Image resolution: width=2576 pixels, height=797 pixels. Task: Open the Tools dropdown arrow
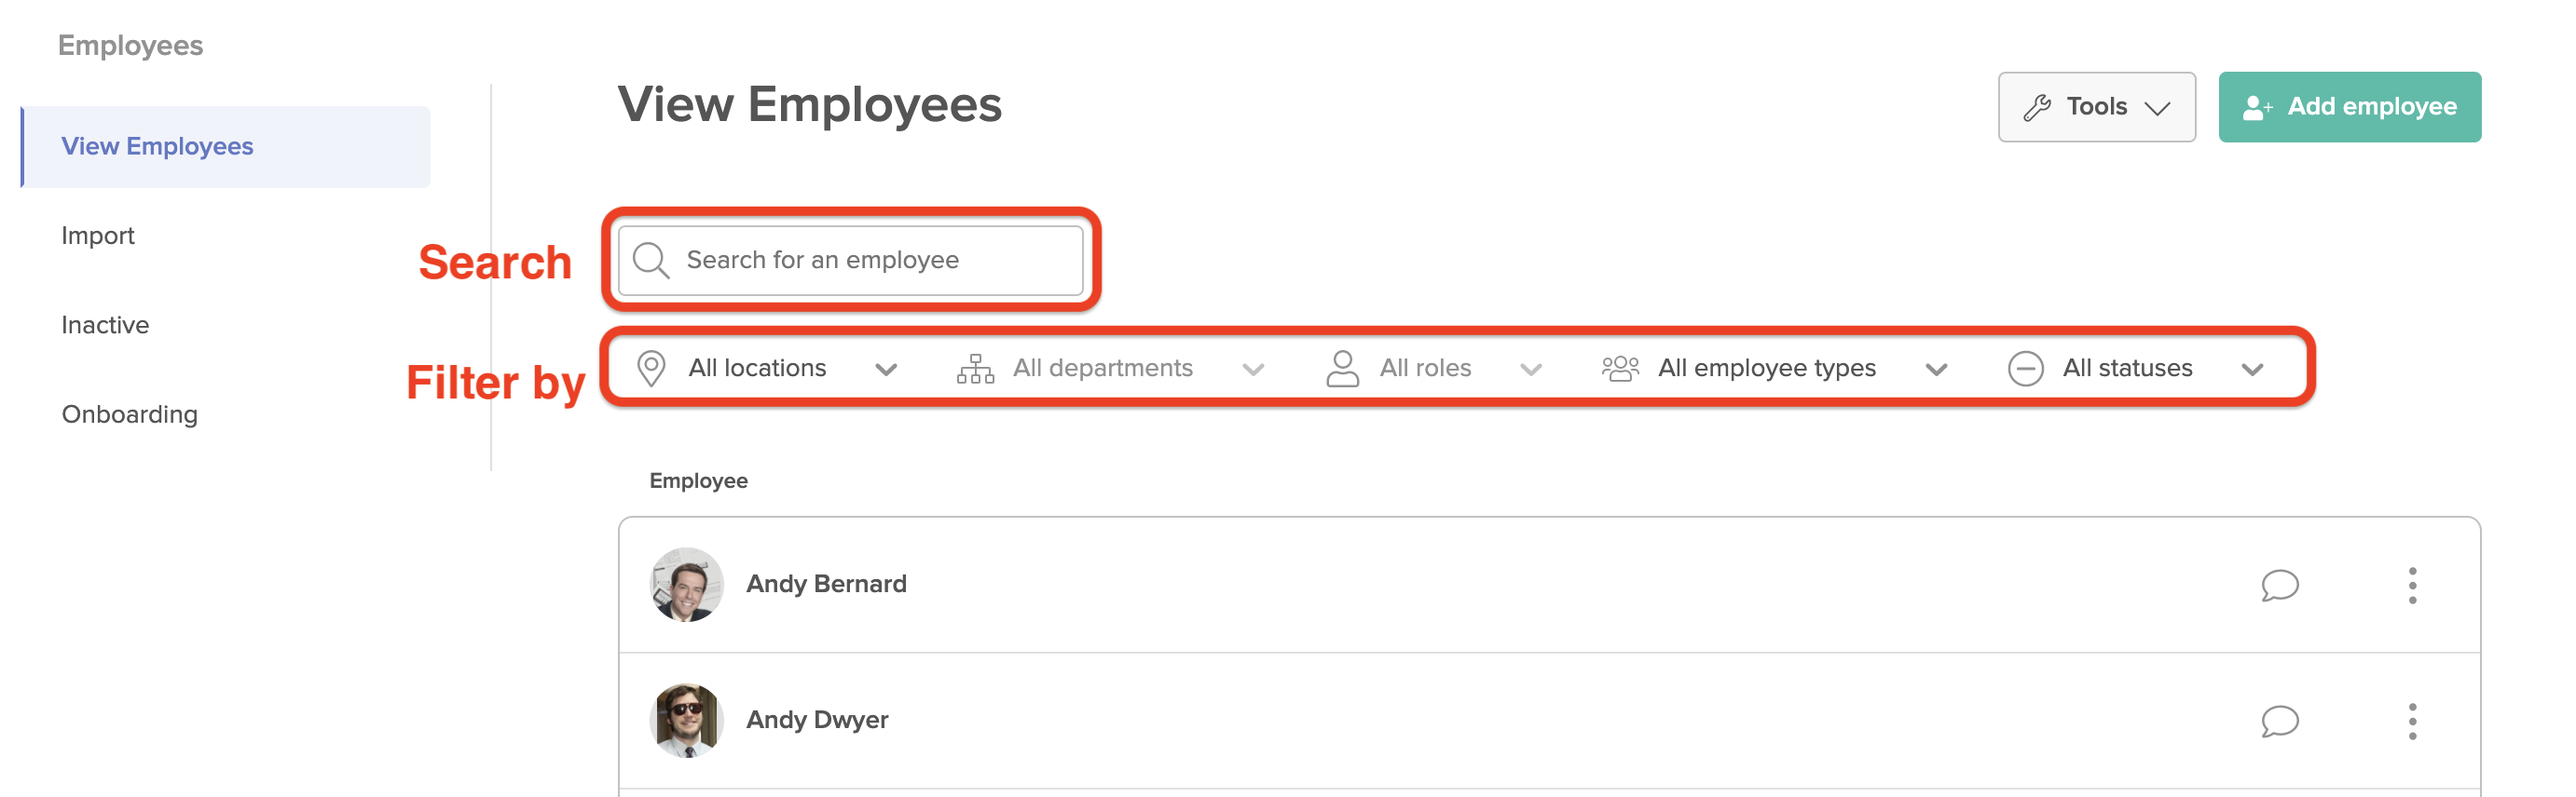pyautogui.click(x=2157, y=108)
